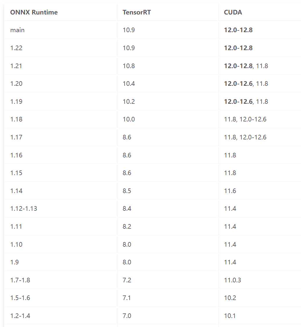This screenshot has width=301, height=327.
Task: Select the TensorRT 8.5 cell
Action: click(127, 191)
